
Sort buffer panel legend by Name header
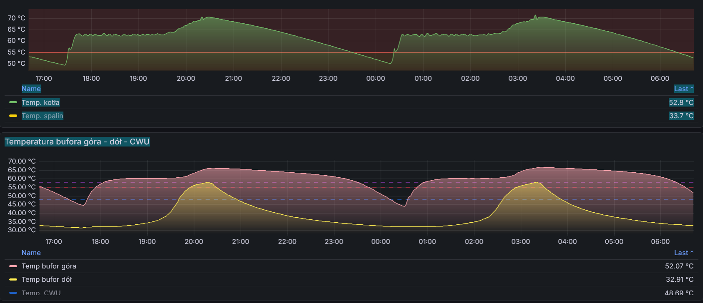[x=31, y=253]
